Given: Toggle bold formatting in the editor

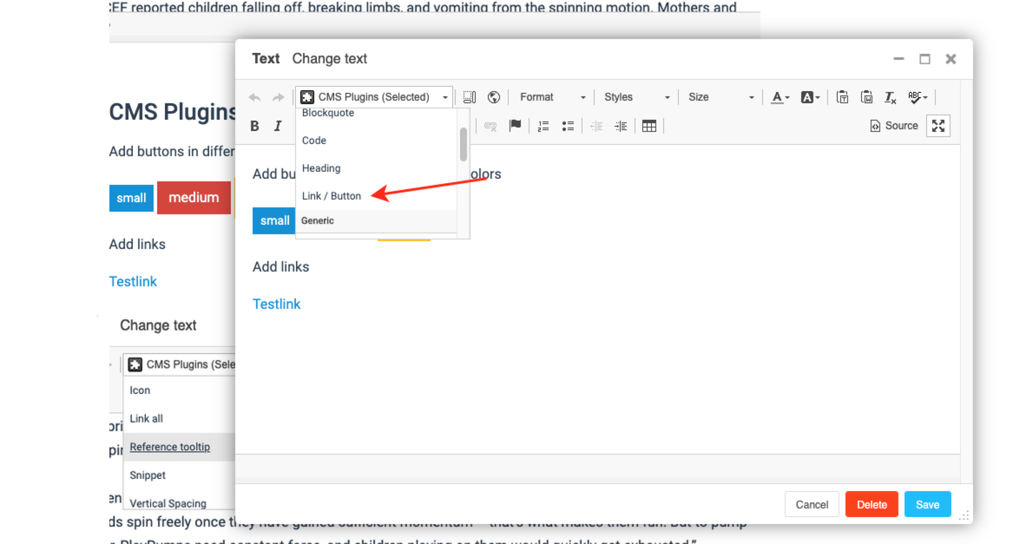Looking at the screenshot, I should click(255, 126).
